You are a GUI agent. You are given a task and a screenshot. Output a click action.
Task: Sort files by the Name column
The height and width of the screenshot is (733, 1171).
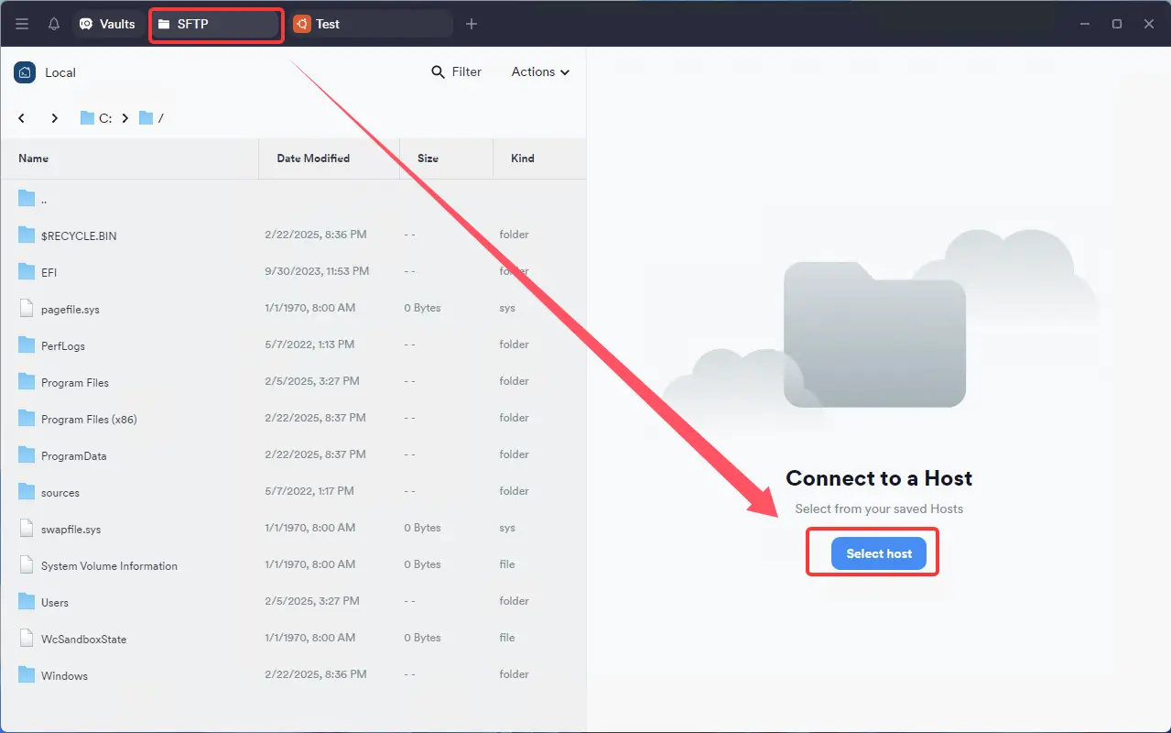(x=34, y=159)
